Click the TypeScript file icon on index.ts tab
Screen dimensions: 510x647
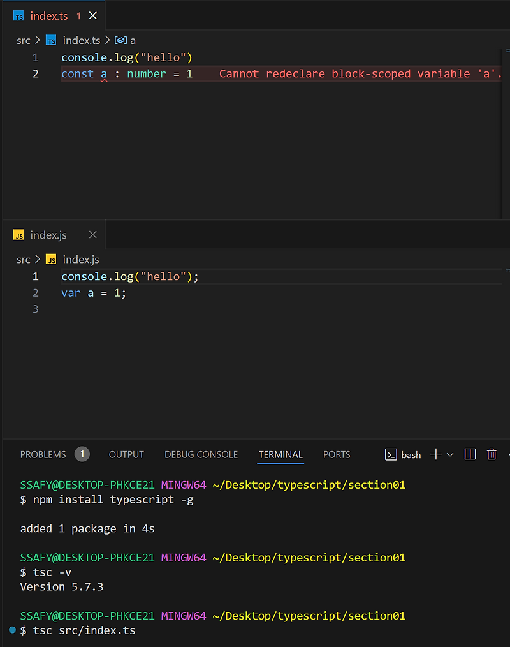point(18,15)
